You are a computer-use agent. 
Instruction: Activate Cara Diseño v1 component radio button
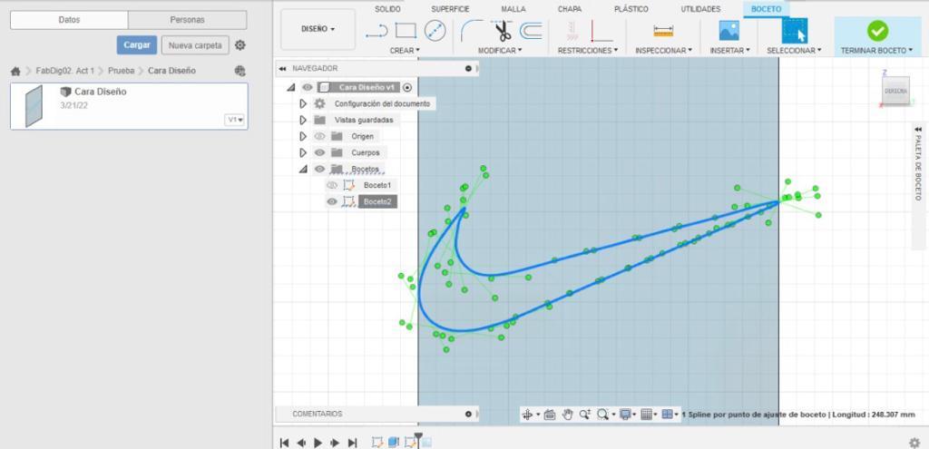[x=407, y=88]
